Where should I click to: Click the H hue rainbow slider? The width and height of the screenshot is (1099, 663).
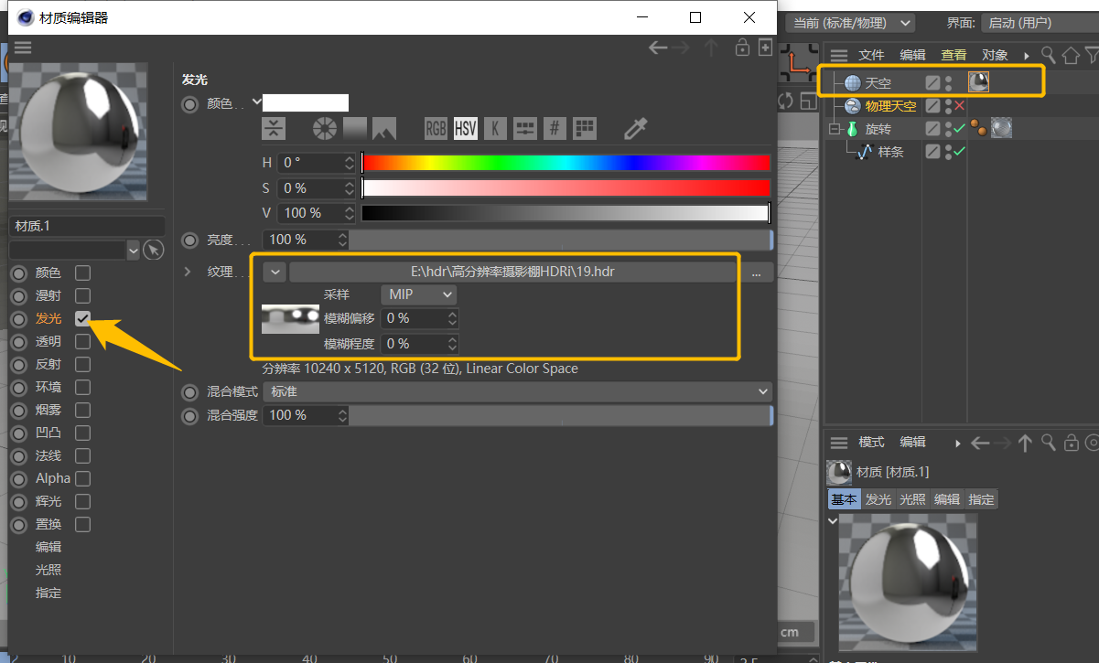pyautogui.click(x=566, y=163)
